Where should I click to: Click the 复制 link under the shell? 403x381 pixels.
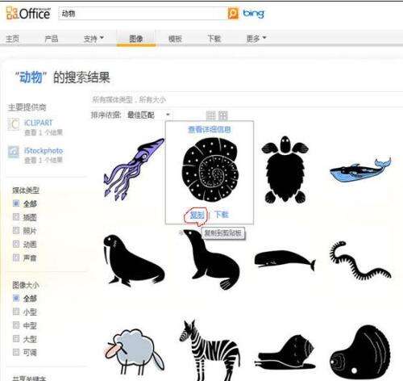tap(197, 215)
